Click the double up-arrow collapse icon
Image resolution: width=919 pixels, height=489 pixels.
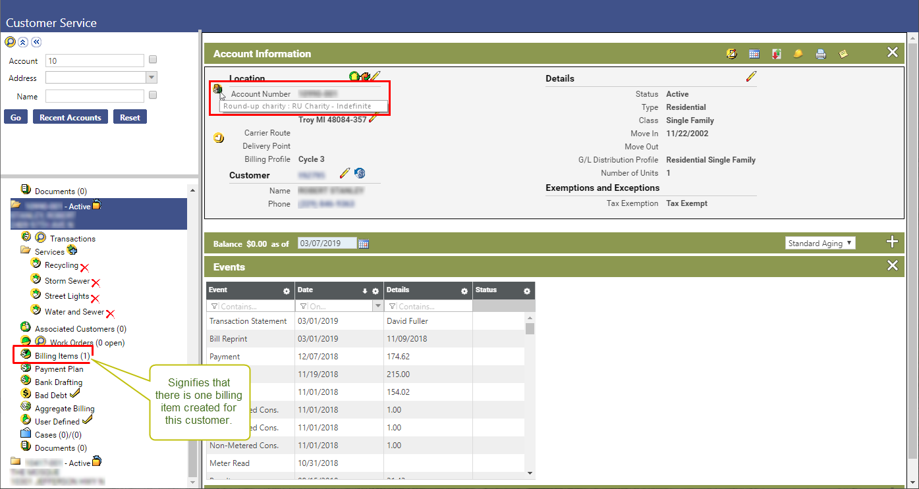tap(23, 41)
